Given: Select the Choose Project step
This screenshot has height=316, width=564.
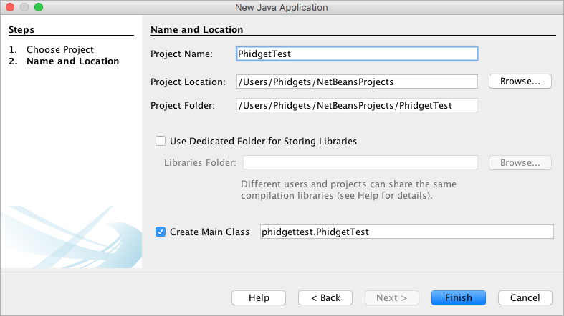Looking at the screenshot, I should [60, 49].
